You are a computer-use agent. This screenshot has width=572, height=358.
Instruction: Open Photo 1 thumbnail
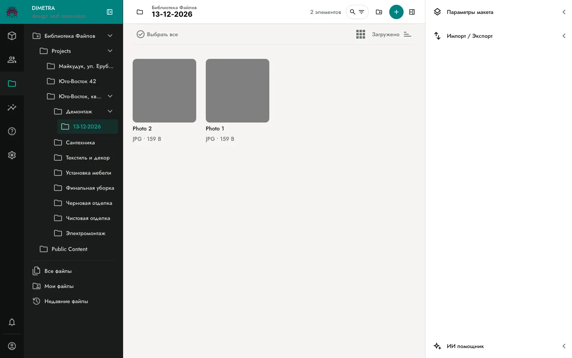(x=238, y=91)
